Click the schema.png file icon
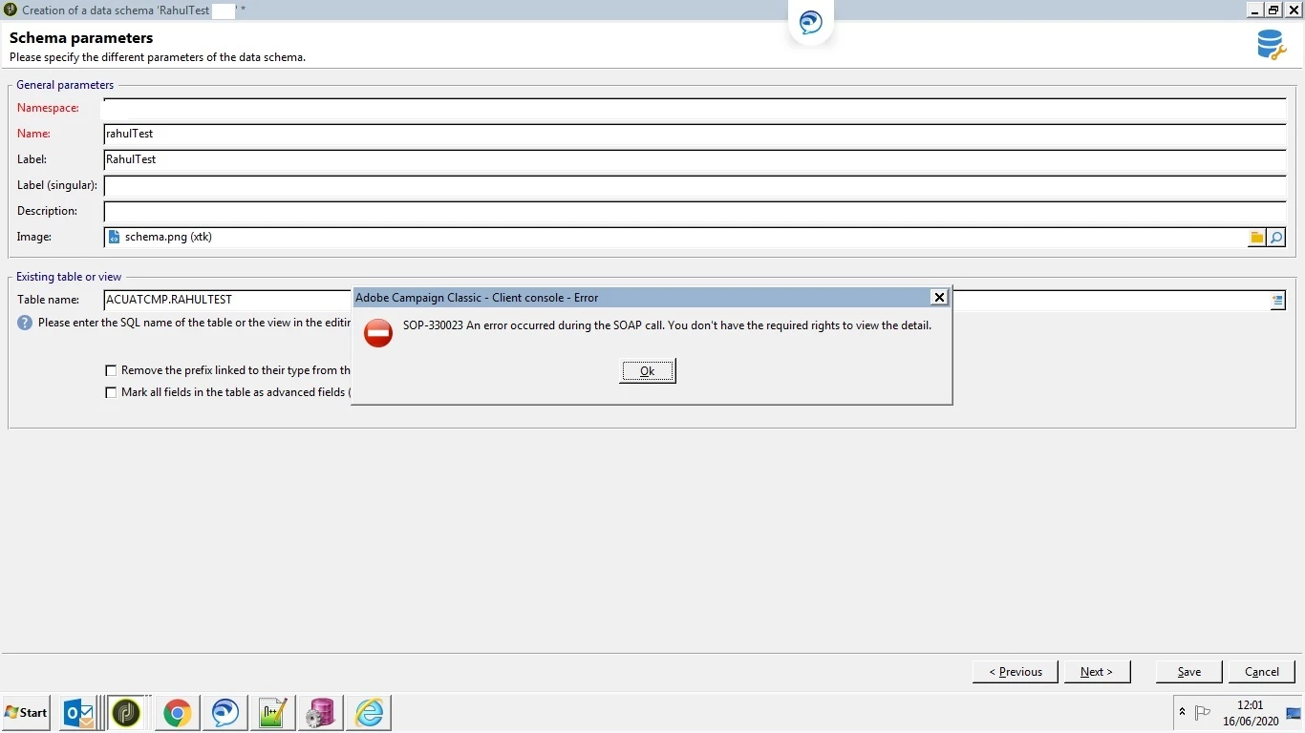Screen dimensions: 1305x733 coord(115,237)
